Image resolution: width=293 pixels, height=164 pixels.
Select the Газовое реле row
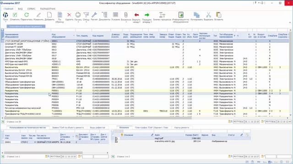(145, 79)
